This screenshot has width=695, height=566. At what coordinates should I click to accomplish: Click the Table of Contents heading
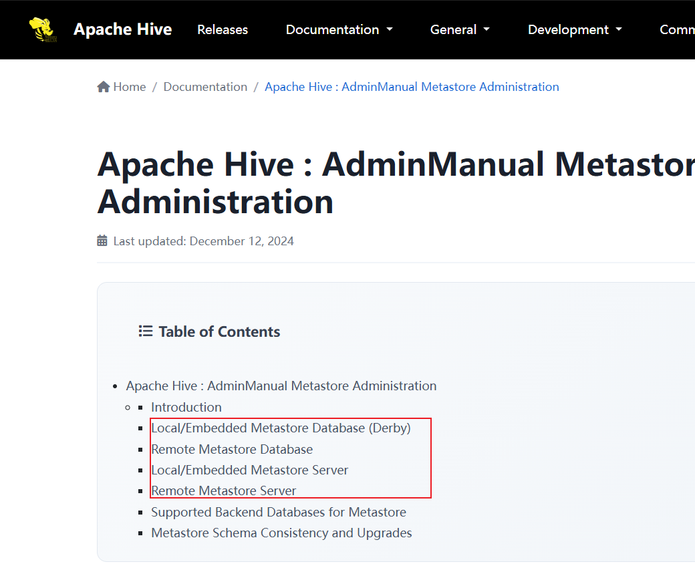point(219,331)
